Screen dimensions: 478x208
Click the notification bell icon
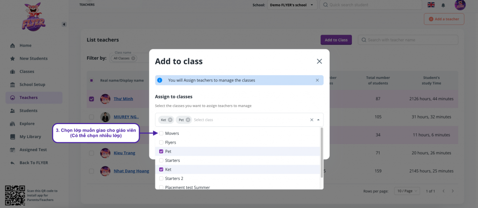click(443, 5)
